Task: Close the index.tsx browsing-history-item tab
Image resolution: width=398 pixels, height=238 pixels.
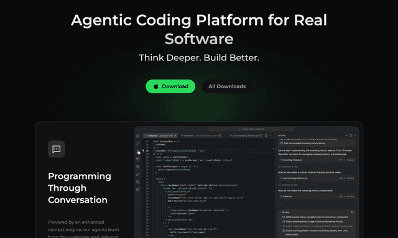Action: [220, 135]
